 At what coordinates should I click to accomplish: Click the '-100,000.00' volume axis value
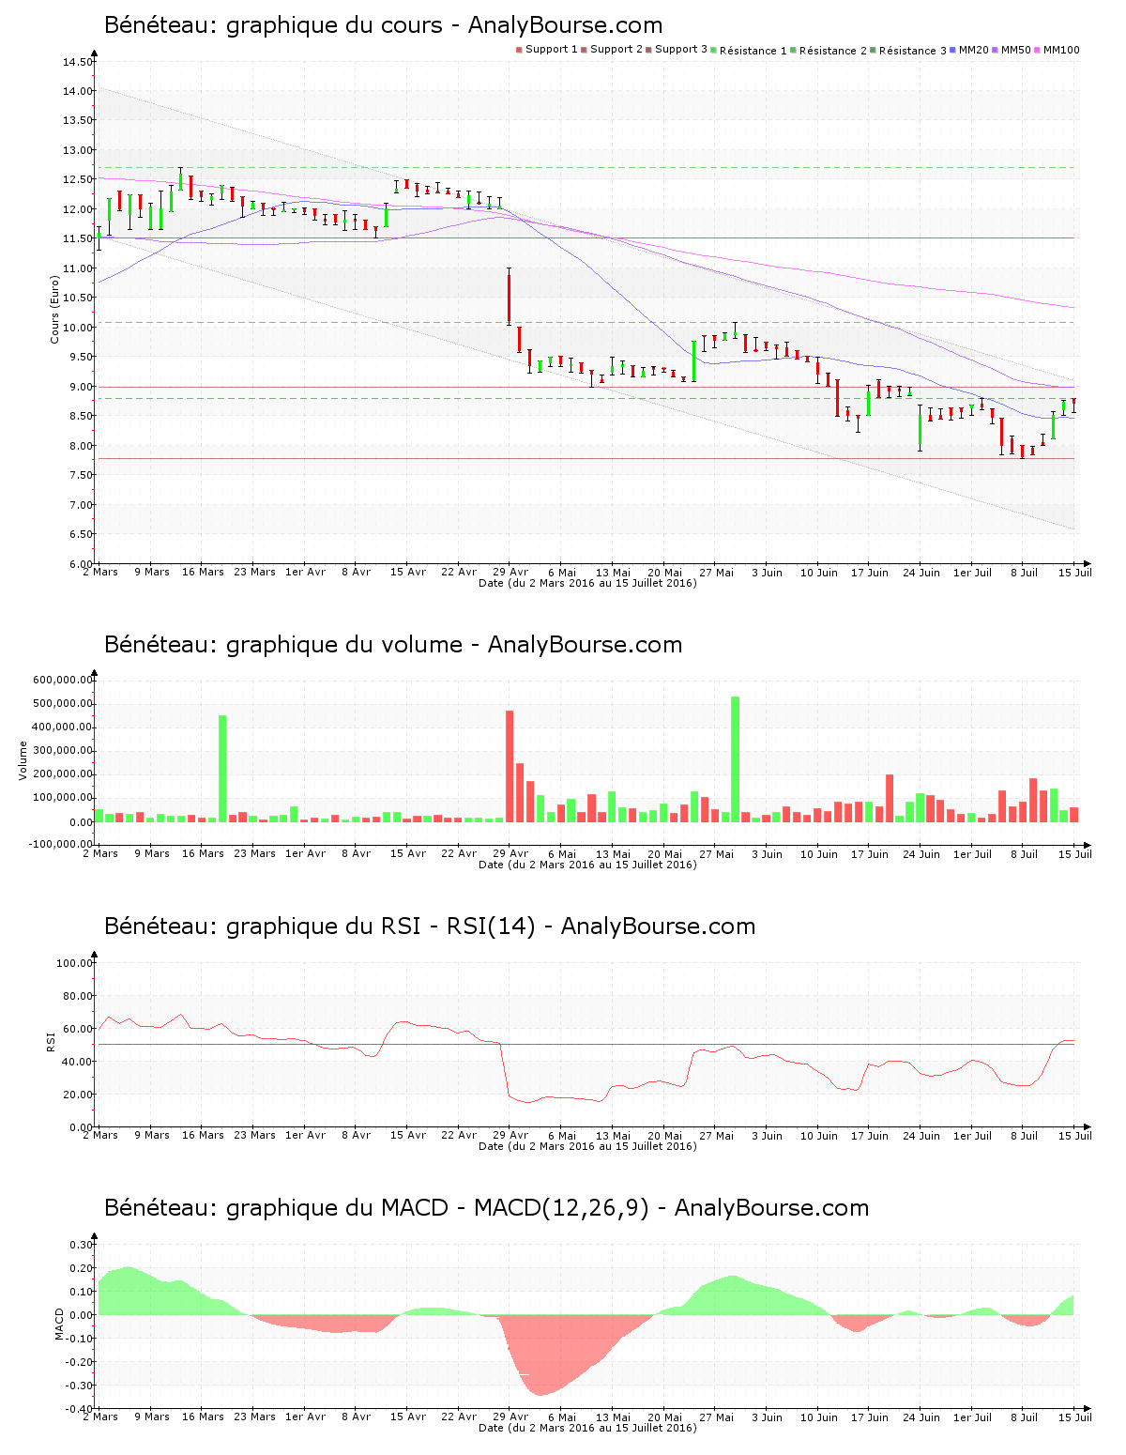tap(61, 844)
